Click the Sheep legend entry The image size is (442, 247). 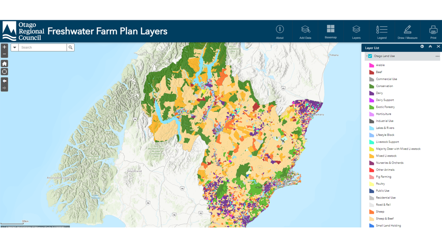pos(380,212)
